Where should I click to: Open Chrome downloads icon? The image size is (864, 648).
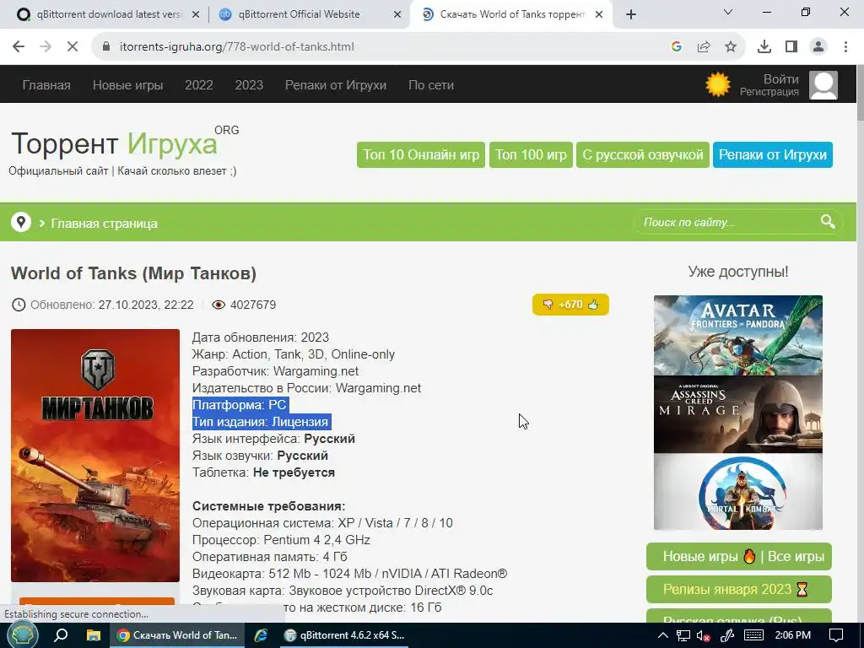(x=764, y=47)
